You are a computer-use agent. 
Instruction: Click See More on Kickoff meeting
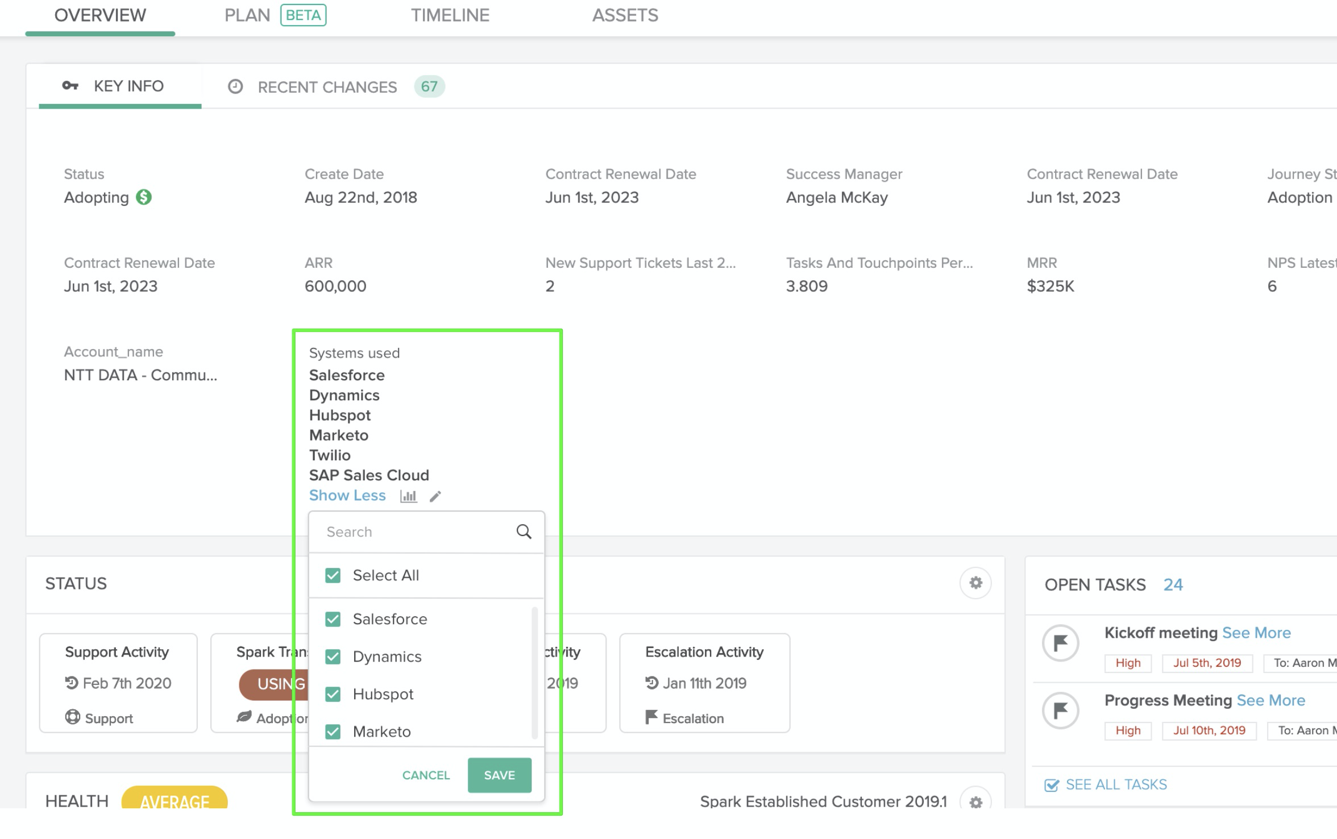click(1256, 633)
